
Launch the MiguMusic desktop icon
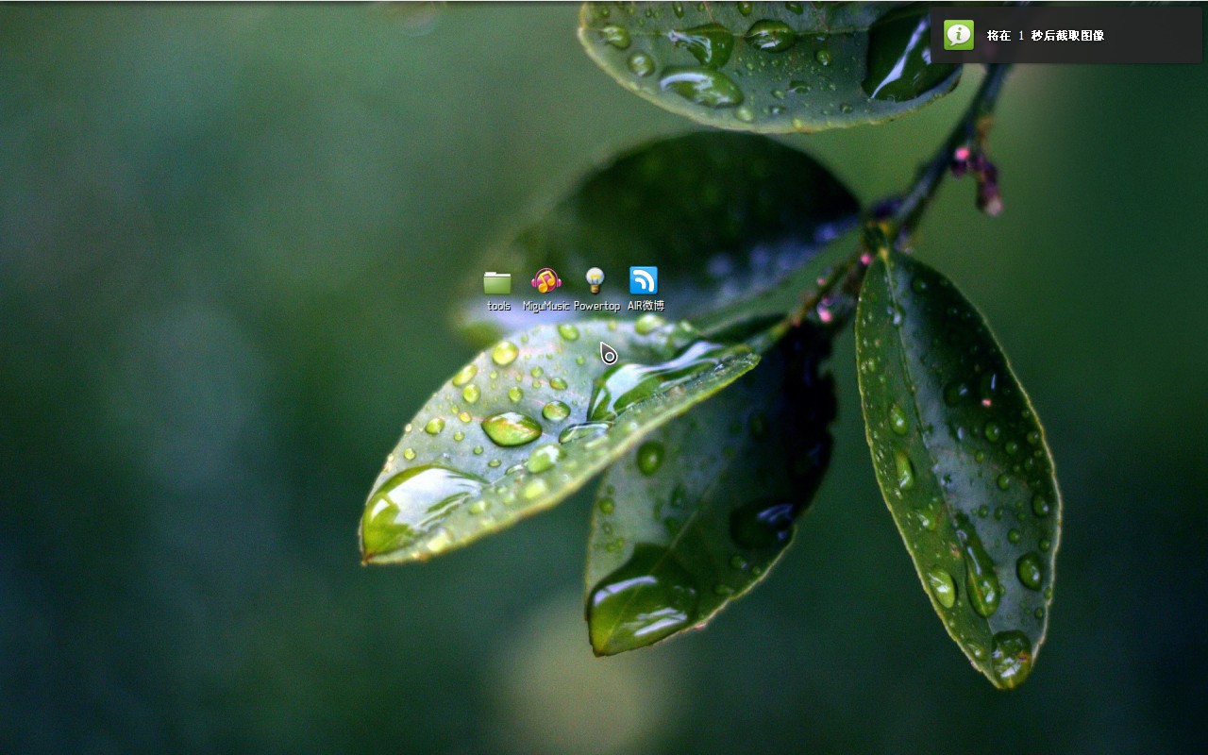click(x=546, y=280)
